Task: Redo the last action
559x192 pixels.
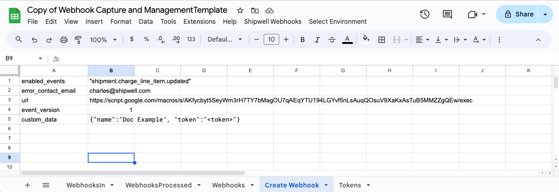Action: (49, 40)
